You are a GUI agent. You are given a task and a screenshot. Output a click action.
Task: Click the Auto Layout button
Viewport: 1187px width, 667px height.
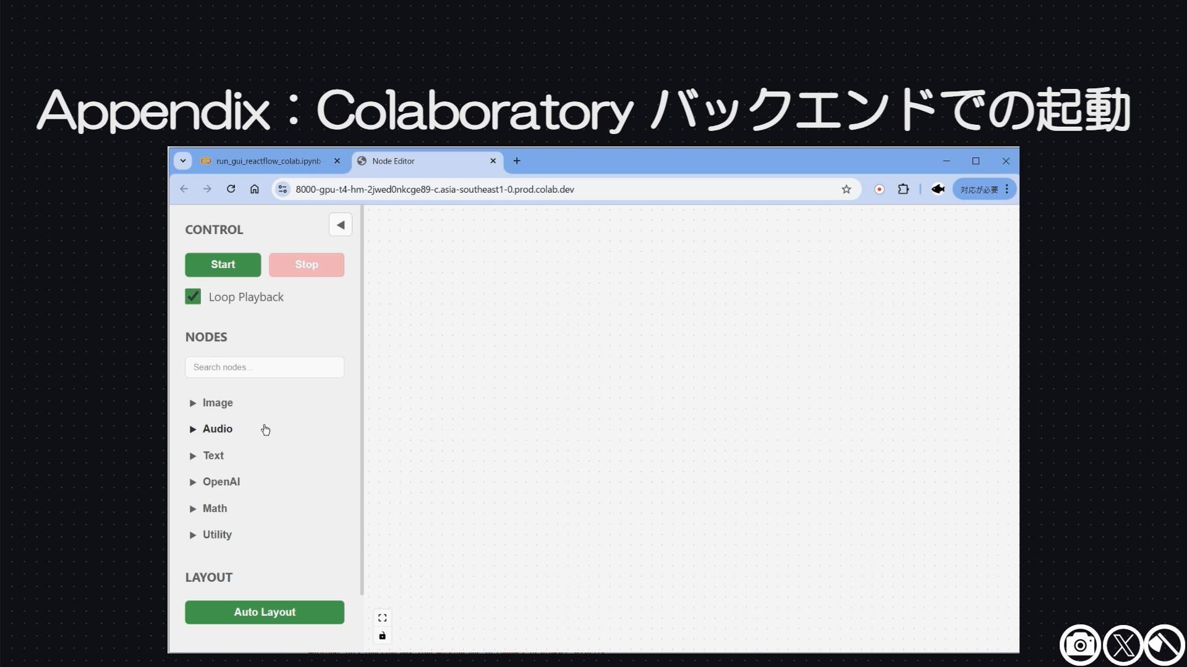coord(264,612)
